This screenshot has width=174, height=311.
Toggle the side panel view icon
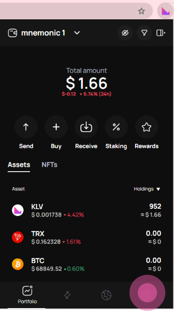[x=161, y=33]
